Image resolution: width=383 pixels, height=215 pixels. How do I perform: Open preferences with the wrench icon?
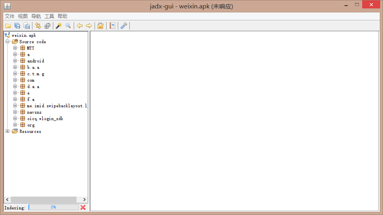[124, 26]
